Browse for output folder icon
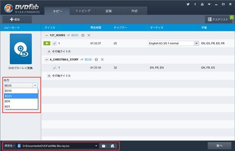Viewport: 235px width, 151px height. click(x=103, y=146)
